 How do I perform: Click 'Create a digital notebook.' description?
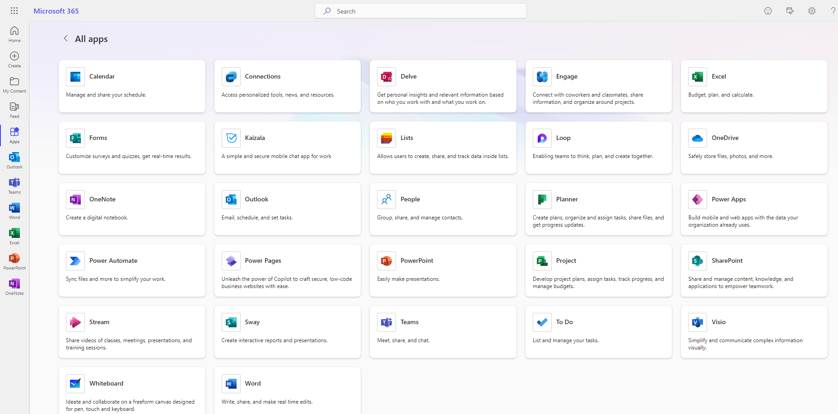tap(97, 218)
